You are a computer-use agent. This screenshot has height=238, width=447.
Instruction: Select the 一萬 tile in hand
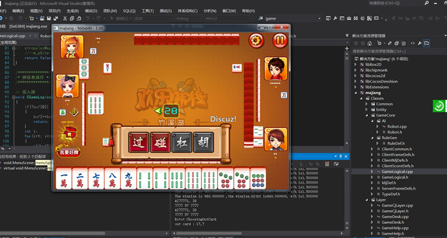tap(64, 178)
